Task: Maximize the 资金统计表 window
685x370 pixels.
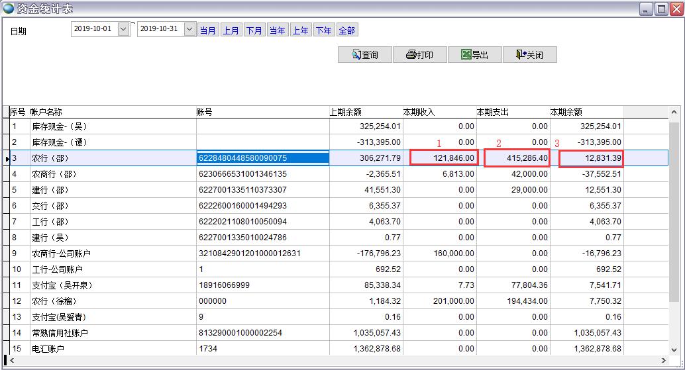Action: tap(661, 9)
